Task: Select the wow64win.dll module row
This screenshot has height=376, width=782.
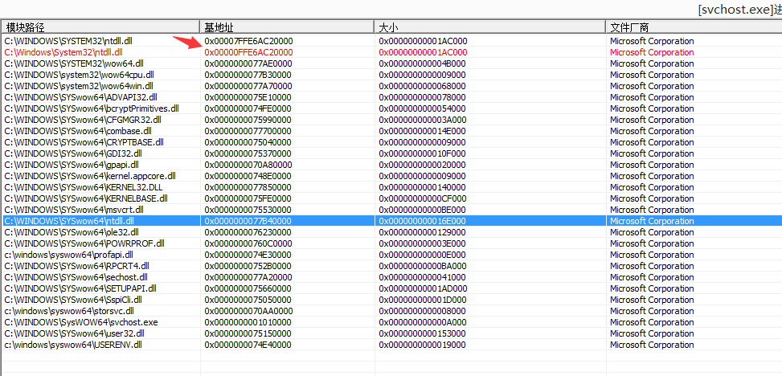Action: coord(392,86)
